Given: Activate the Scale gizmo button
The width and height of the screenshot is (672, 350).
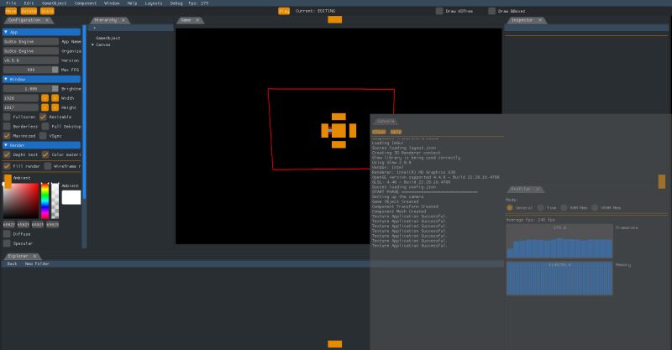Looking at the screenshot, I should pos(47,11).
